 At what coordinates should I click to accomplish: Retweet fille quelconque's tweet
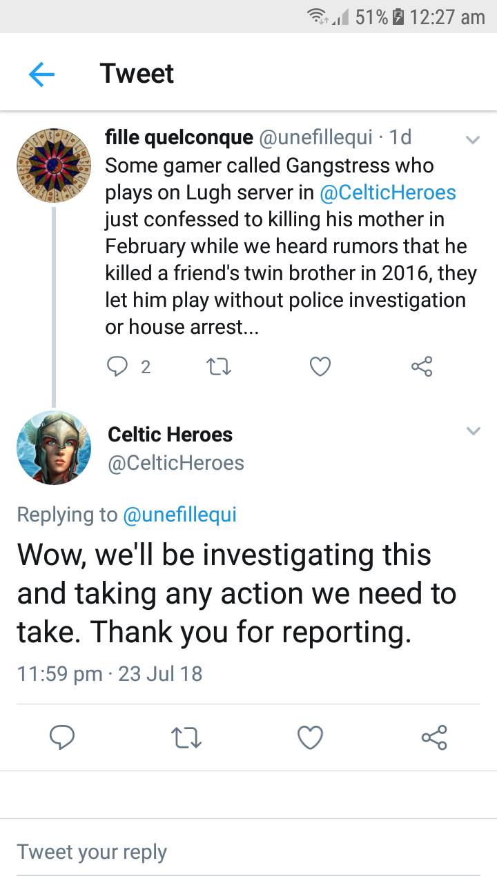(x=219, y=367)
